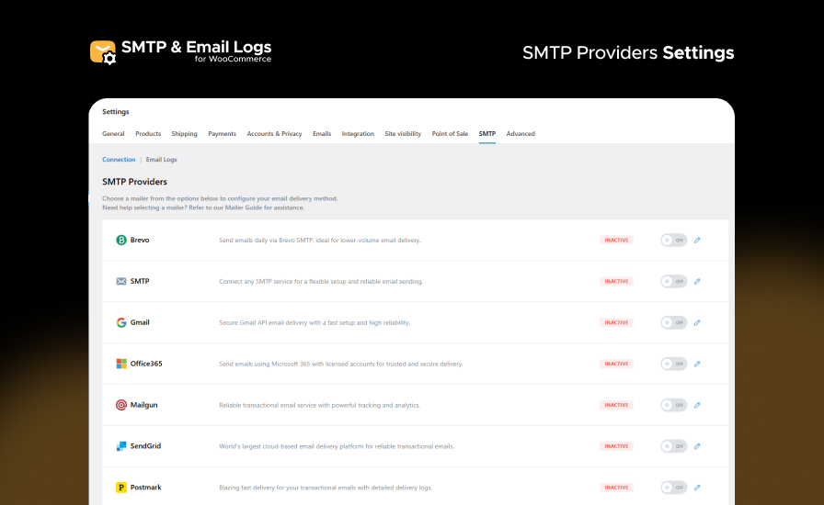Viewport: 824px width, 505px height.
Task: Click the SMTP Providers section heading
Action: coord(134,182)
